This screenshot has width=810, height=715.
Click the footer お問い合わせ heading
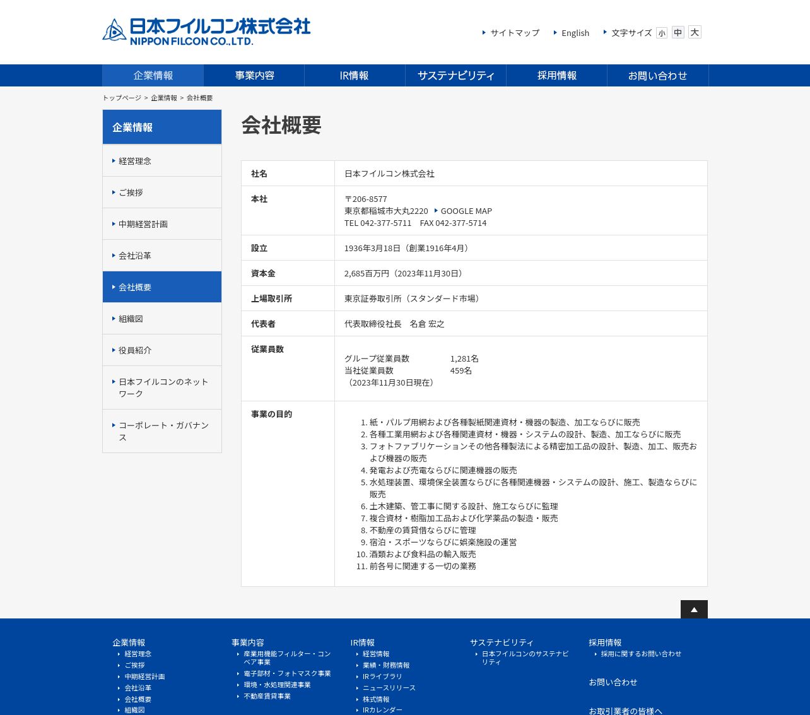click(x=613, y=682)
